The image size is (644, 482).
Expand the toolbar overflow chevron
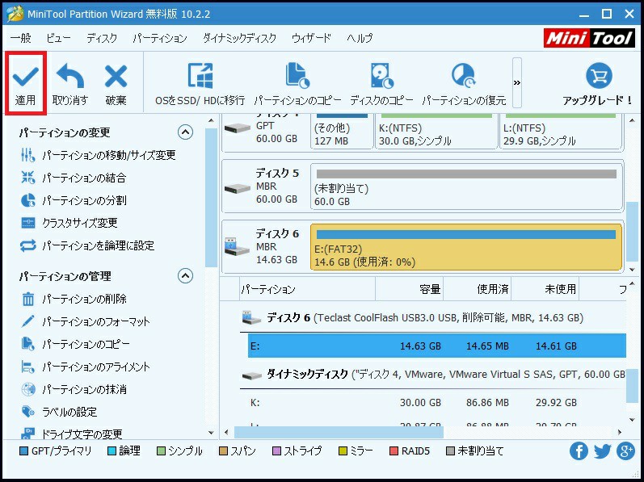point(517,82)
